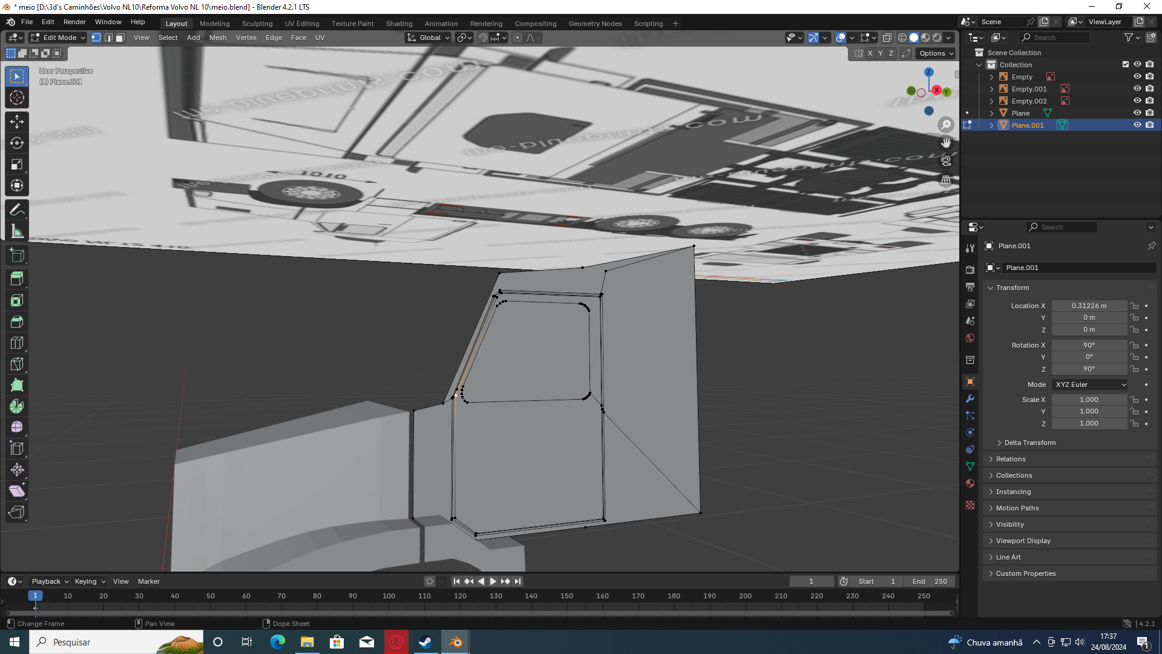Expand the Relations panel
Screen dimensions: 1162x654
1011,459
